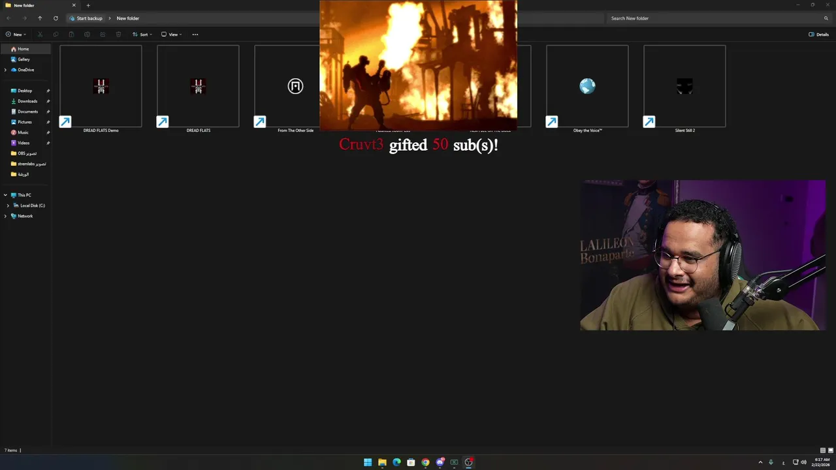Click the Search New folder field
This screenshot has width=836, height=470.
point(719,18)
